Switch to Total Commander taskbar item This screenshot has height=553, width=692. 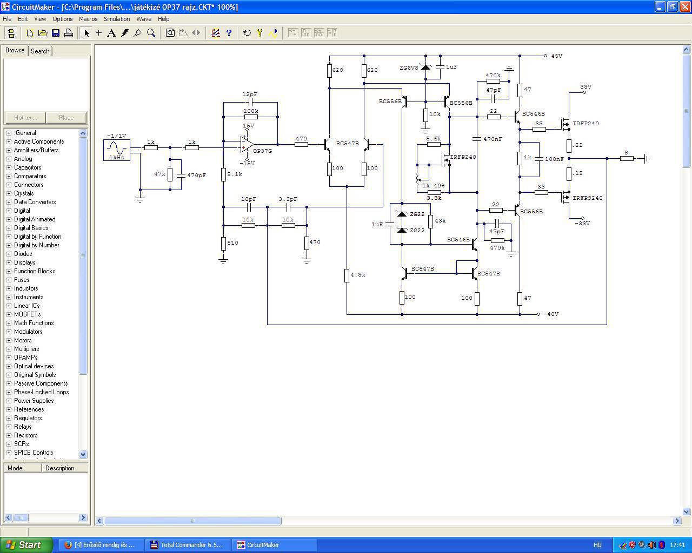click(188, 545)
